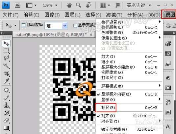
Task: Close the oafarQR.png document tab
Action: (x=91, y=35)
